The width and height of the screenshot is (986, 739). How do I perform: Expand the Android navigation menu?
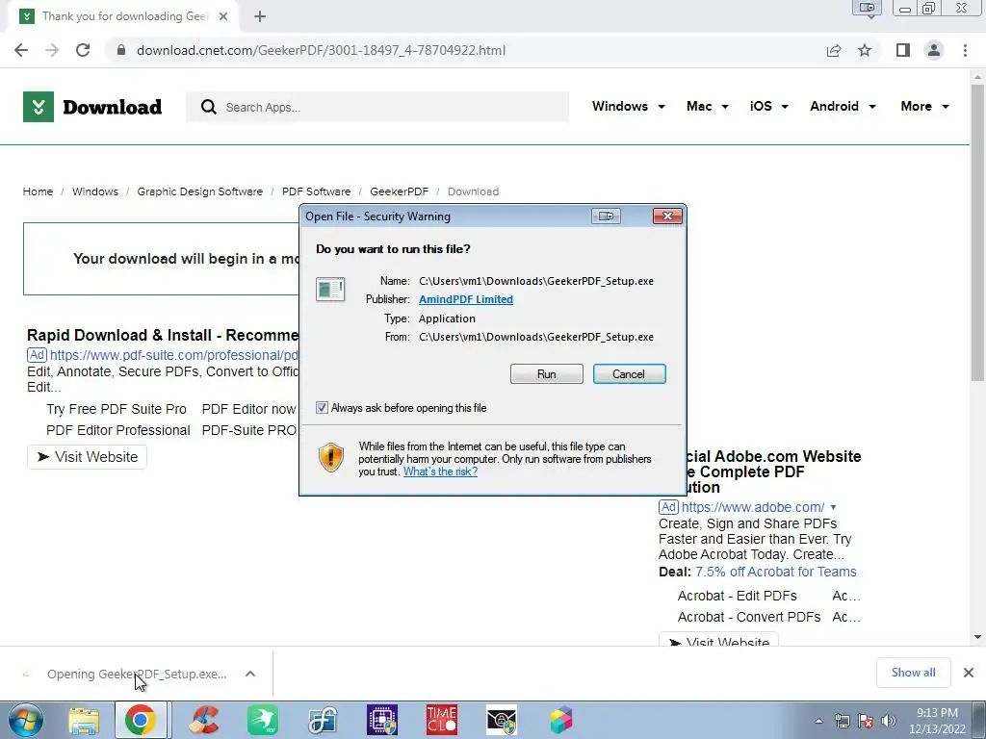click(843, 106)
